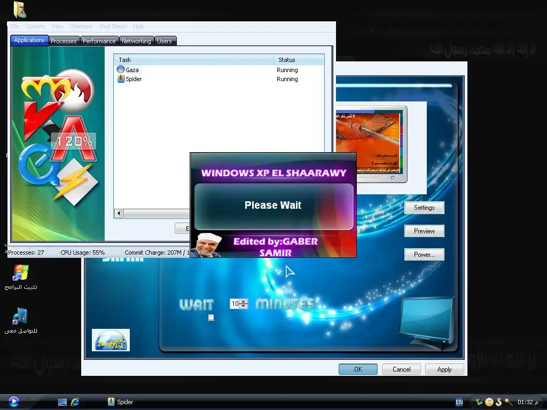Increase wait minutes with up arrow
Viewport: 547px width, 410px height.
[244, 301]
